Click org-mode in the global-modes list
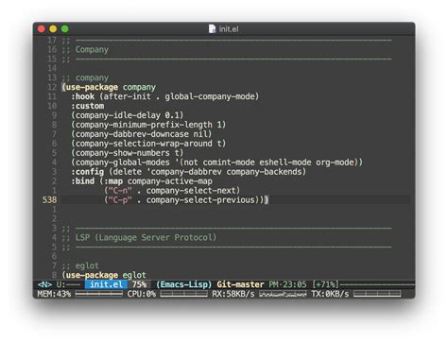The image size is (448, 342). click(335, 162)
